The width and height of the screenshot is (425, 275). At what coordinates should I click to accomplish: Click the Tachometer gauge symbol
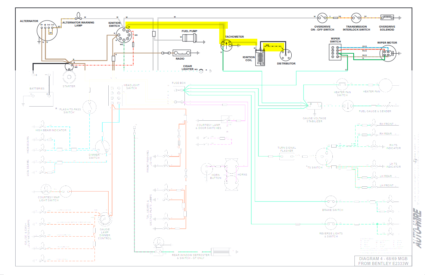tap(226, 45)
